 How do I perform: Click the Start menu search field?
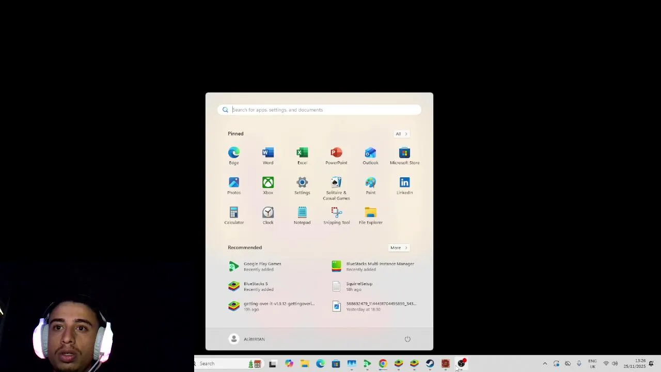pos(319,110)
